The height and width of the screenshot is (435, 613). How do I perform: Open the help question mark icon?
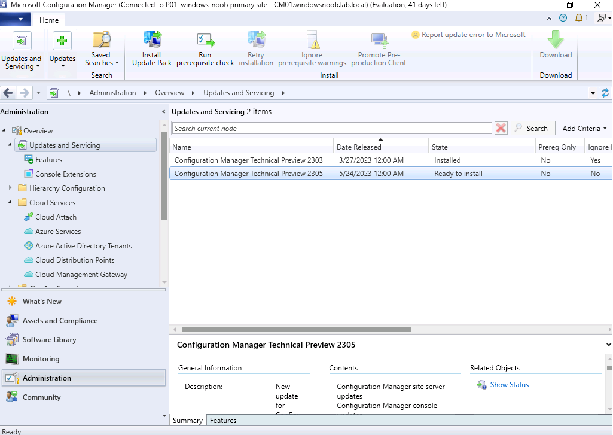[x=563, y=18]
